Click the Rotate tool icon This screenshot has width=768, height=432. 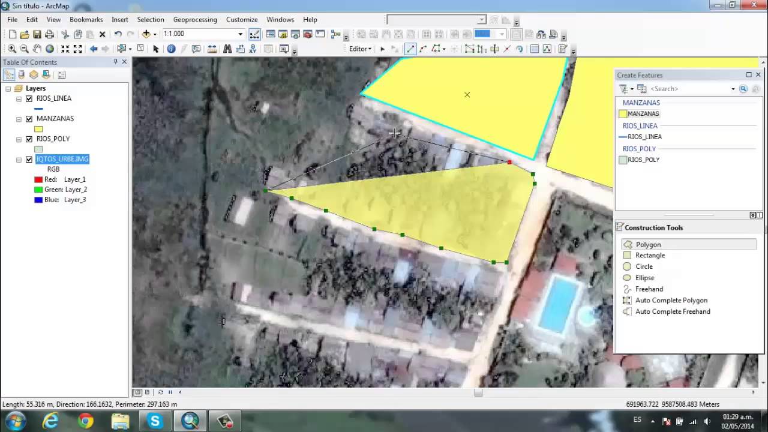[520, 49]
